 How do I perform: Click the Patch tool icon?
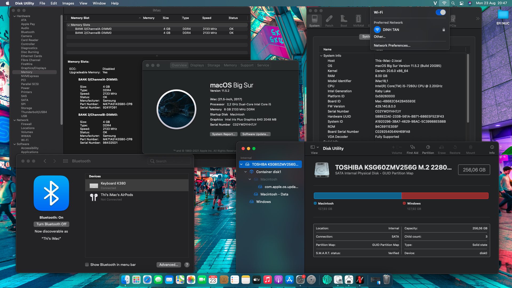tap(329, 19)
